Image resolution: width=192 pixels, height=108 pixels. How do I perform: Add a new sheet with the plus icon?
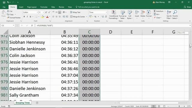click(37, 103)
